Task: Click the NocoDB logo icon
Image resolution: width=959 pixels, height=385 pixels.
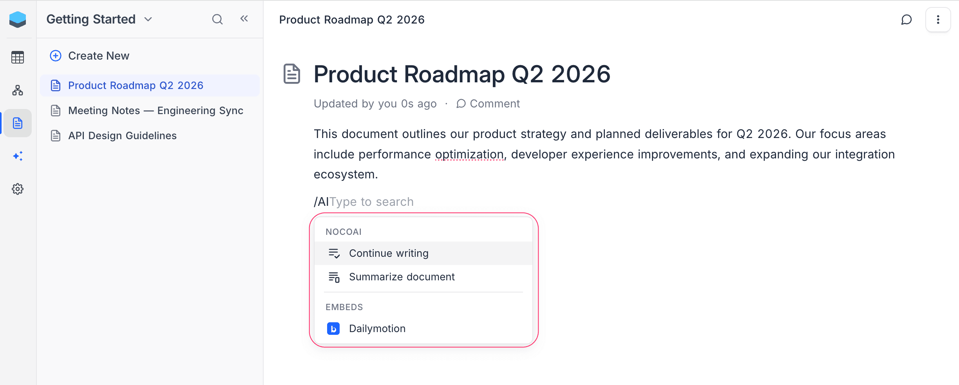Action: click(x=18, y=19)
